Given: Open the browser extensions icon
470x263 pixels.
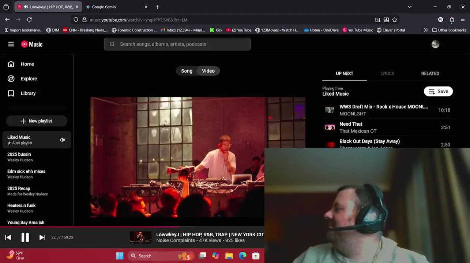Looking at the screenshot, I should click(452, 20).
